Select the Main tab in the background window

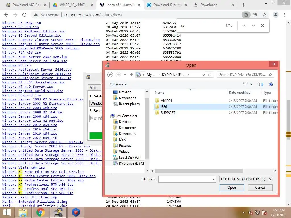[x=94, y=87]
